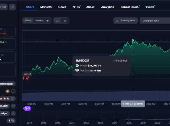170x126 pixels.
Task: Click the share icon button
Action: click(12, 7)
